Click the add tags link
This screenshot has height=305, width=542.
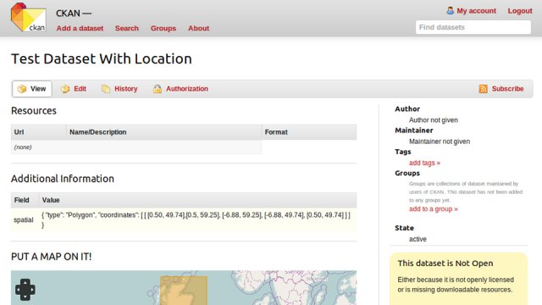pyautogui.click(x=425, y=163)
